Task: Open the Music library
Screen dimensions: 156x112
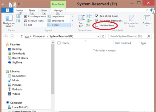Action: point(14,80)
